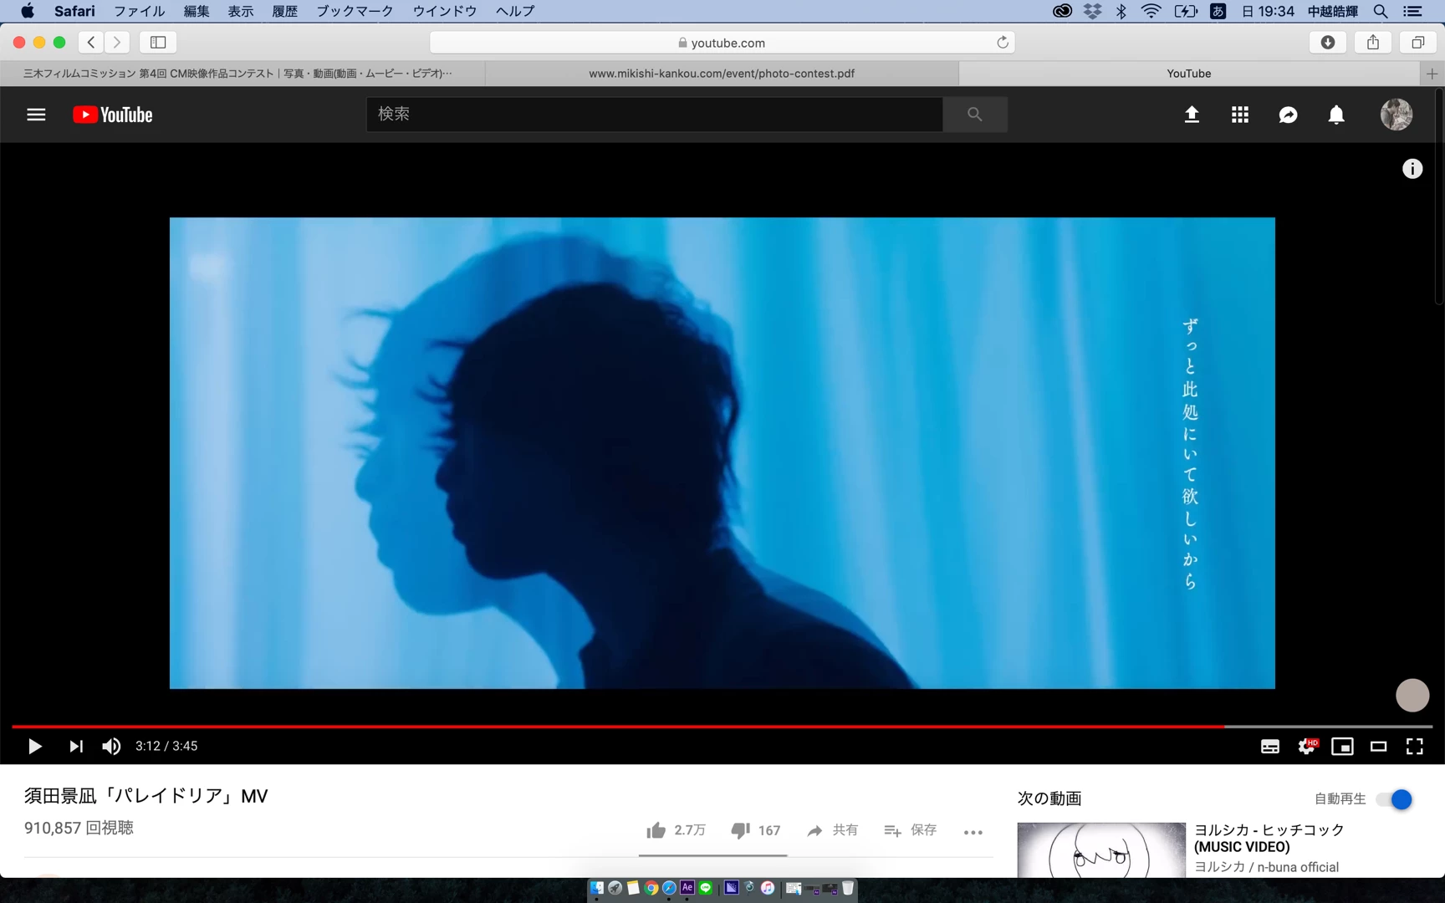Image resolution: width=1445 pixels, height=903 pixels.
Task: Open the ファイル menu
Action: (x=139, y=11)
